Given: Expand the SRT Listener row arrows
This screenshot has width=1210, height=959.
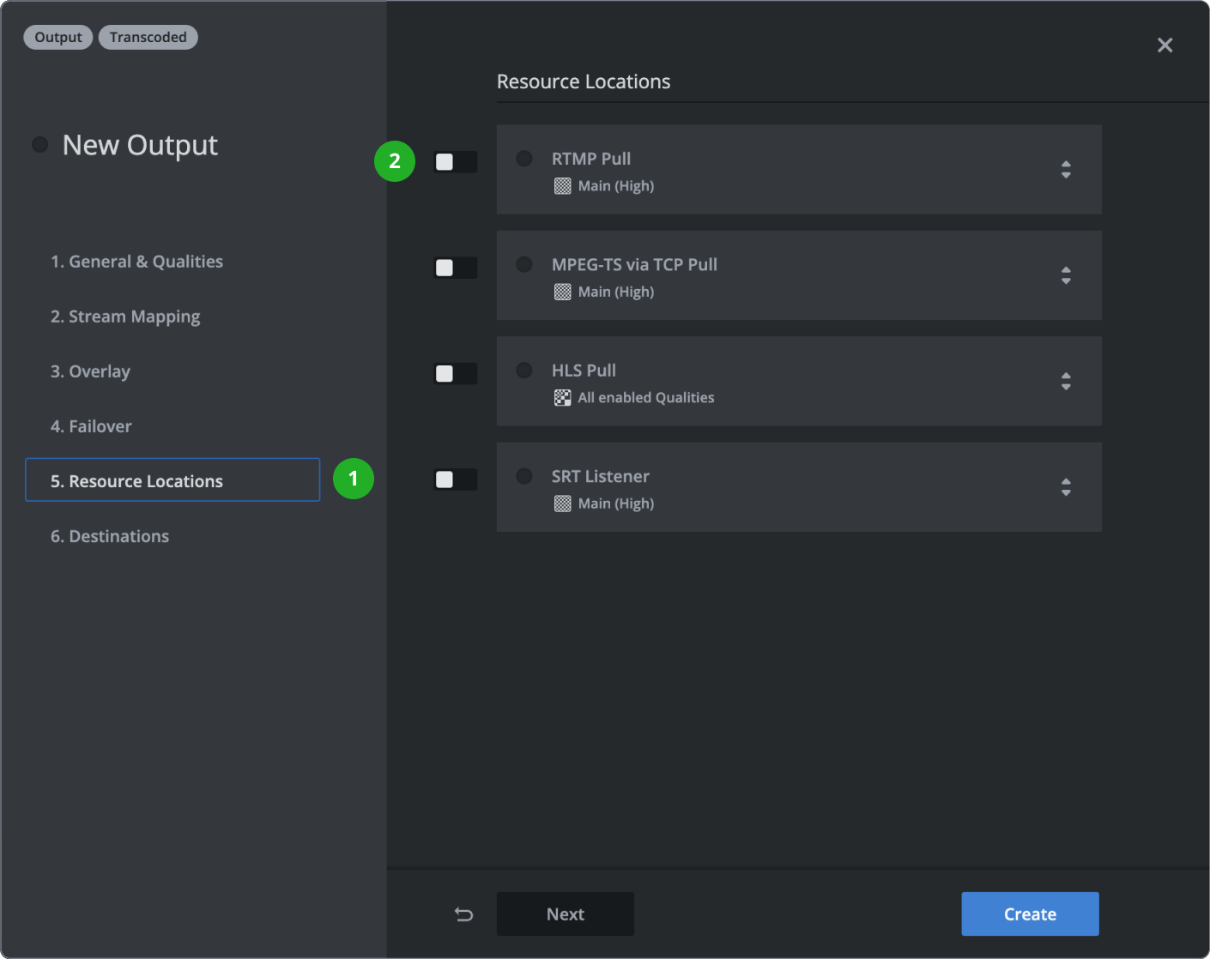Looking at the screenshot, I should [1066, 487].
